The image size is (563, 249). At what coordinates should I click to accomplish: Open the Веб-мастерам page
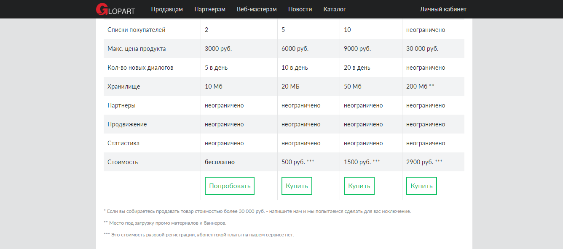pyautogui.click(x=257, y=9)
